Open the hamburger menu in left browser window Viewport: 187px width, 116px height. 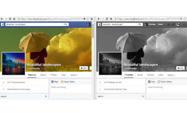point(91,19)
